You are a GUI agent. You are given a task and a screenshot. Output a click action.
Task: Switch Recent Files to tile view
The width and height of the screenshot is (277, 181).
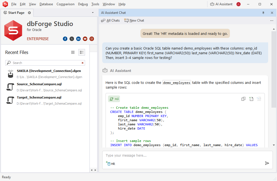[81, 52]
